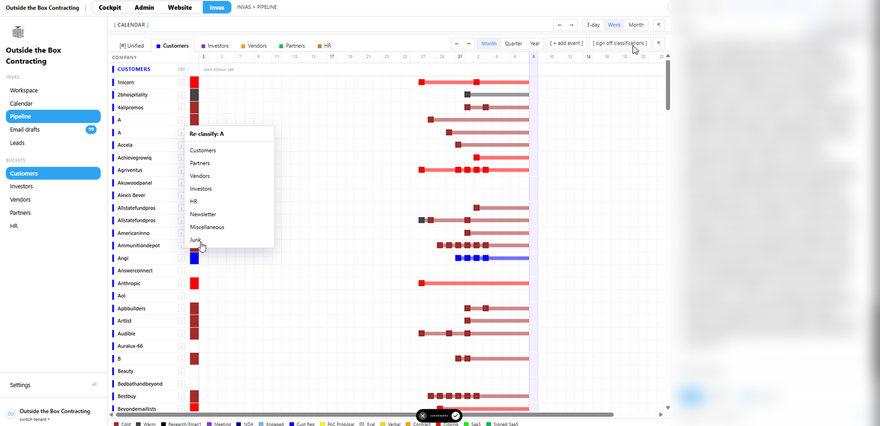Open row options for 2bhospitality
Viewport: 880px width, 426px height.
pyautogui.click(x=181, y=95)
